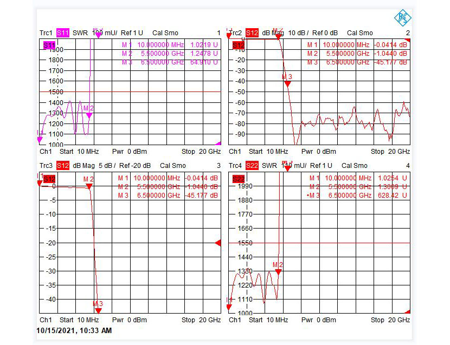Click the reference position triangle in diagram 3

coord(218,243)
